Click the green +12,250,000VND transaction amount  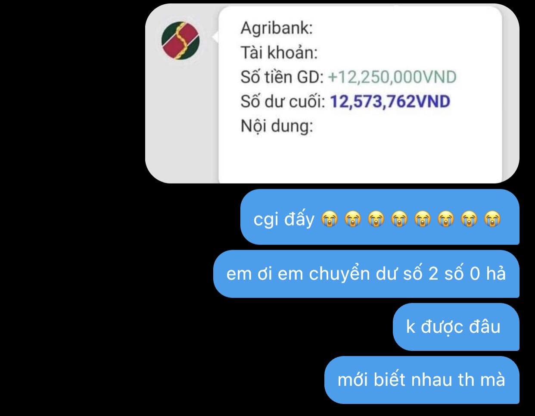[392, 77]
